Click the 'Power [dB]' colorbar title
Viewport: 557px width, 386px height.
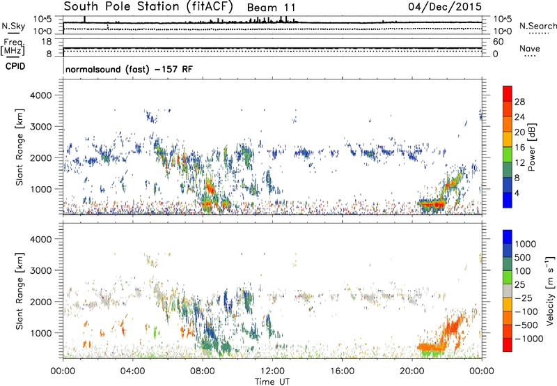click(x=532, y=147)
